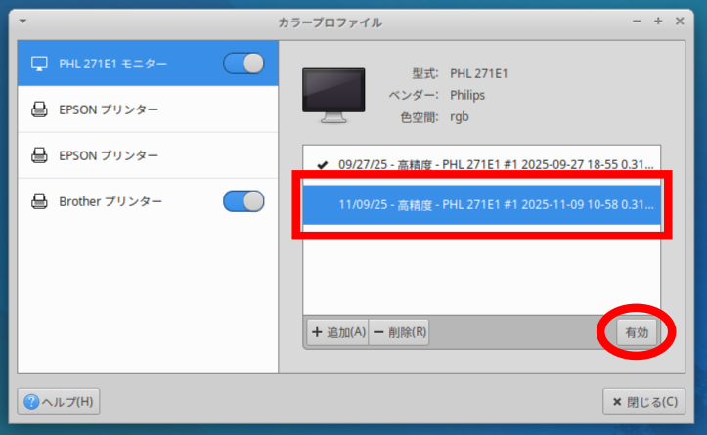
Task: Minimize the カラープロファイル window
Action: point(637,21)
